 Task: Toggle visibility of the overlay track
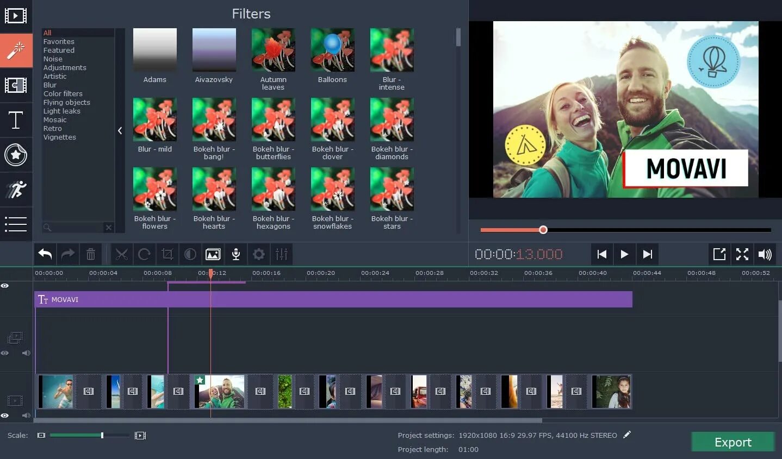[5, 353]
